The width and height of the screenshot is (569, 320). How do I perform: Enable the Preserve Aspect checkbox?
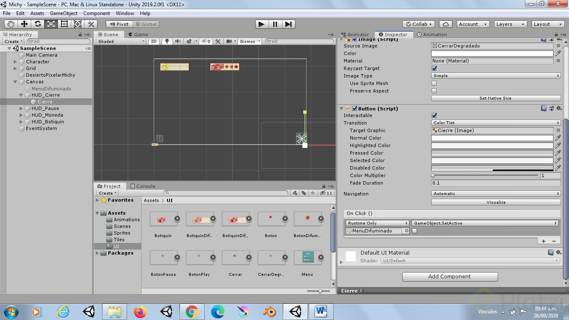pyautogui.click(x=434, y=91)
